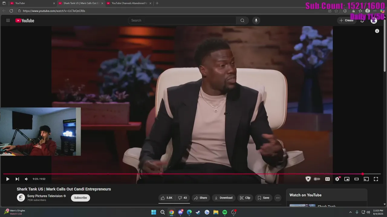Open the player settings gear
The width and height of the screenshot is (387, 217).
(x=337, y=179)
